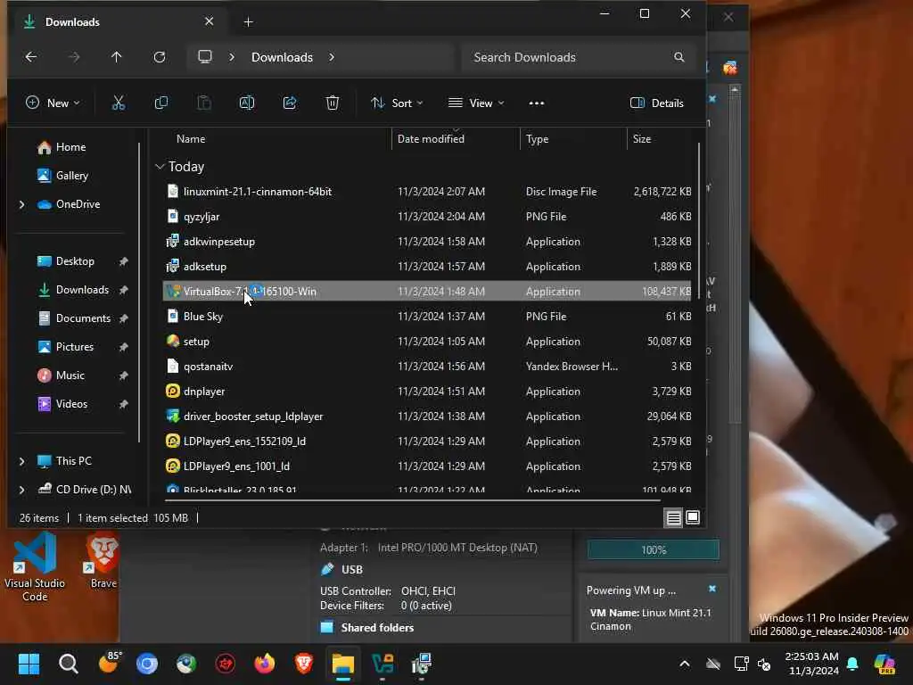
Task: Open Brave browser from the taskbar
Action: [303, 664]
